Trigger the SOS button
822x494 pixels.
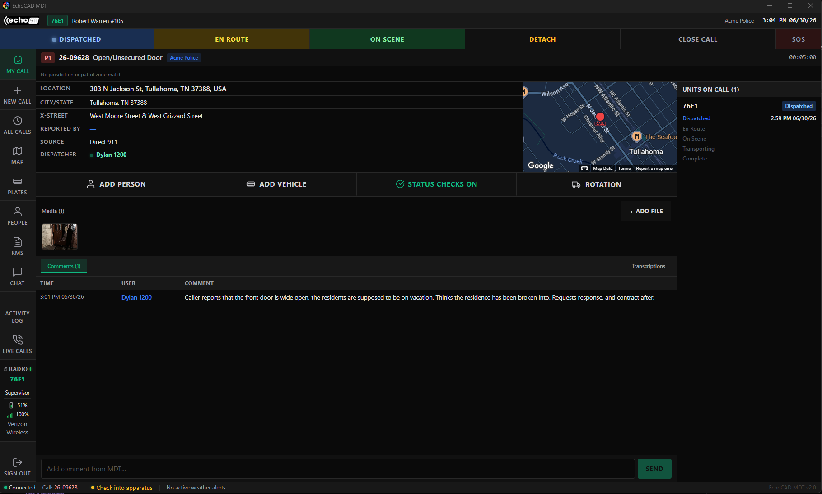798,39
